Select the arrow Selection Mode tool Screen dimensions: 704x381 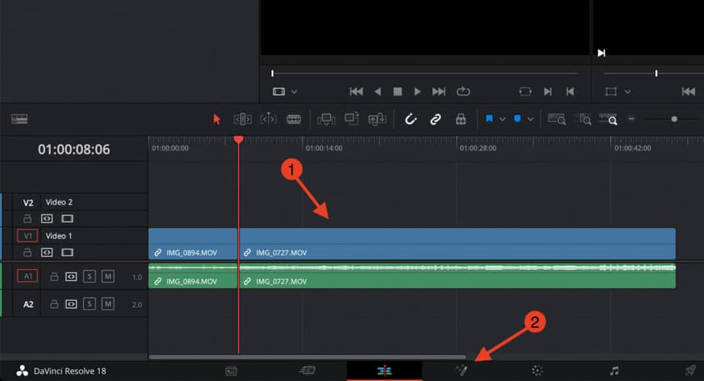pyautogui.click(x=217, y=119)
